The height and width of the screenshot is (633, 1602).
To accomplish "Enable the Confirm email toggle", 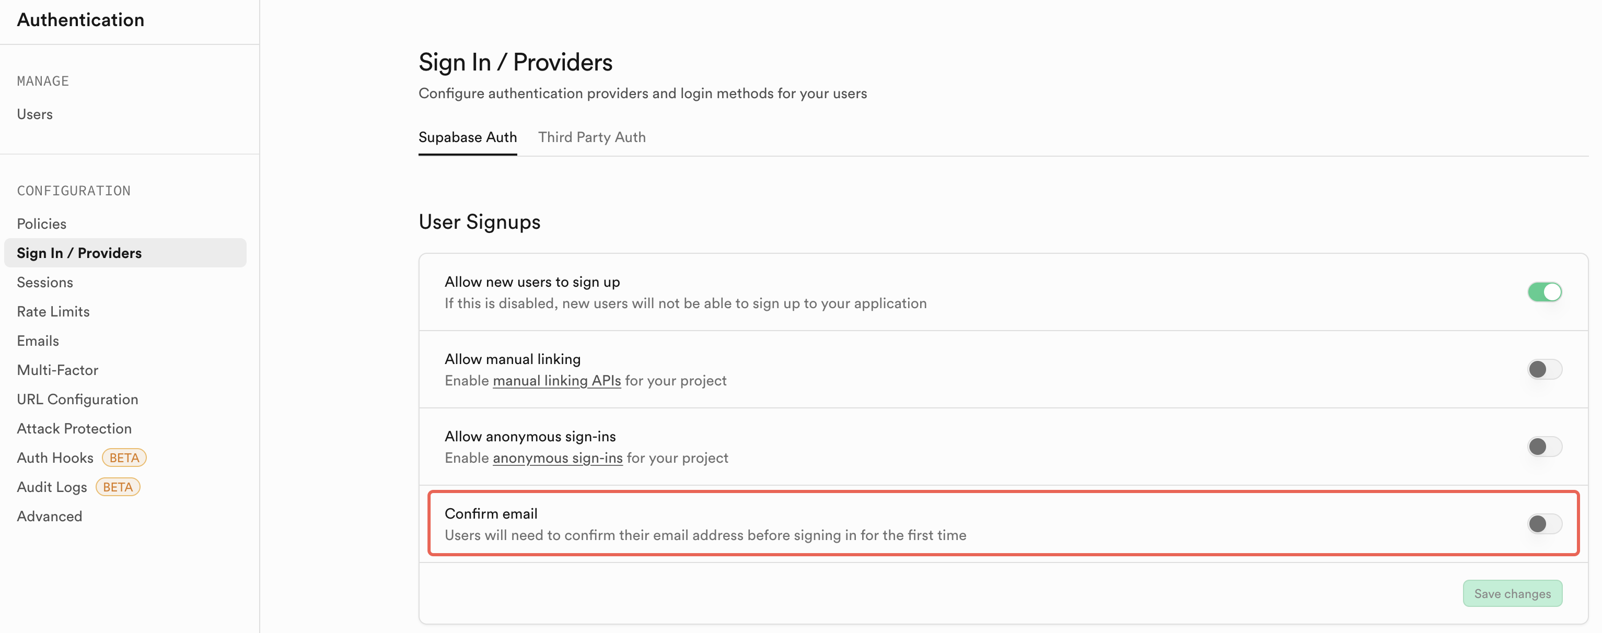I will (1544, 523).
